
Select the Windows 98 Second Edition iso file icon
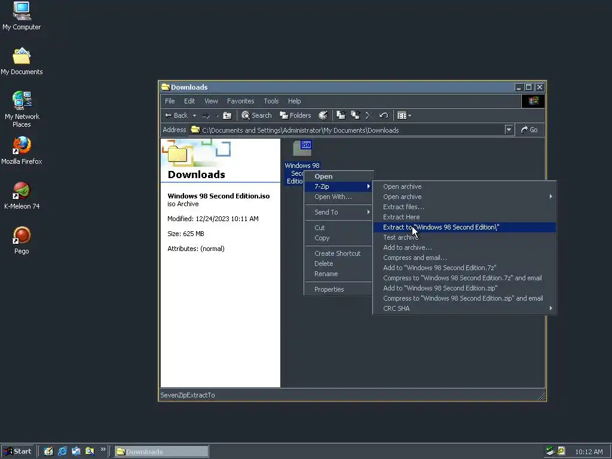click(x=303, y=148)
